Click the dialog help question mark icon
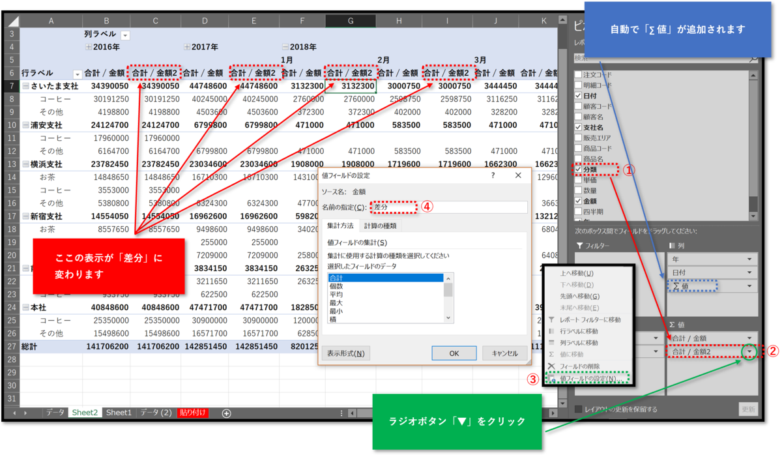 (x=493, y=175)
